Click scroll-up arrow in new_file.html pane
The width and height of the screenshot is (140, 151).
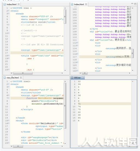(65, 81)
